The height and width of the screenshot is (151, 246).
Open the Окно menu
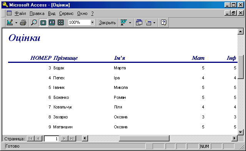82,13
